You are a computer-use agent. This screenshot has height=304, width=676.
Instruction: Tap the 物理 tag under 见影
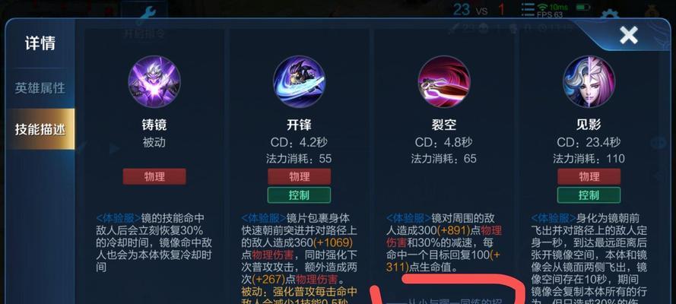[x=589, y=176]
